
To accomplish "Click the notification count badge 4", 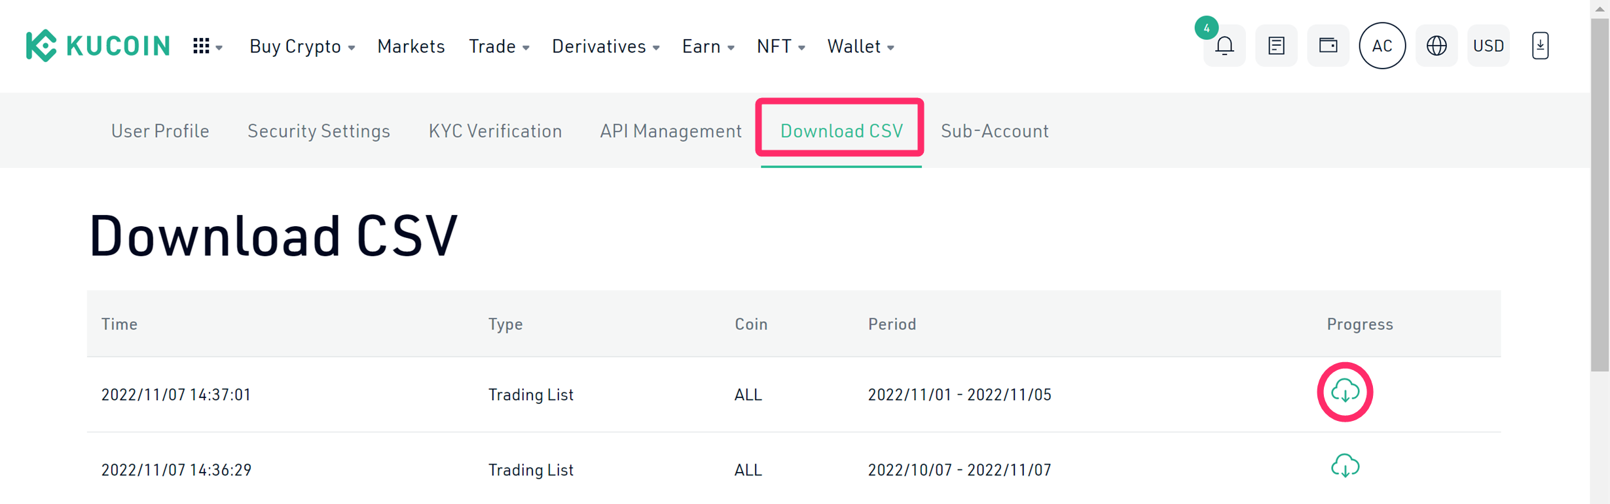I will 1206,28.
